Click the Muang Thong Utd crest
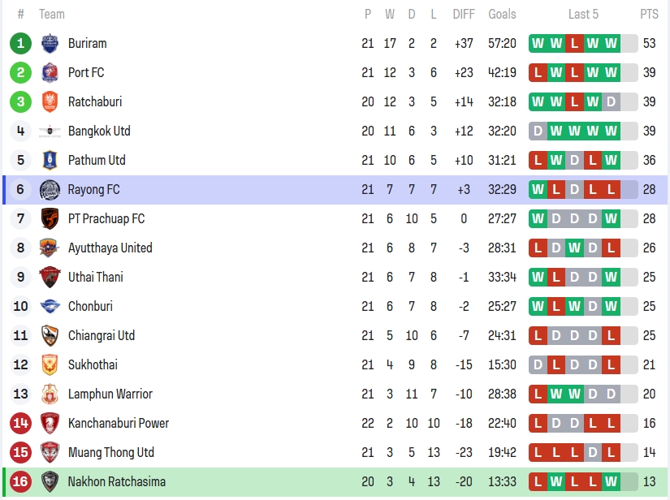 click(x=50, y=452)
